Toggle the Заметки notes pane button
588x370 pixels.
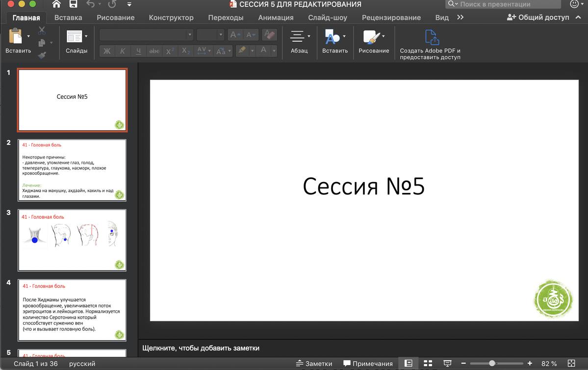(314, 364)
